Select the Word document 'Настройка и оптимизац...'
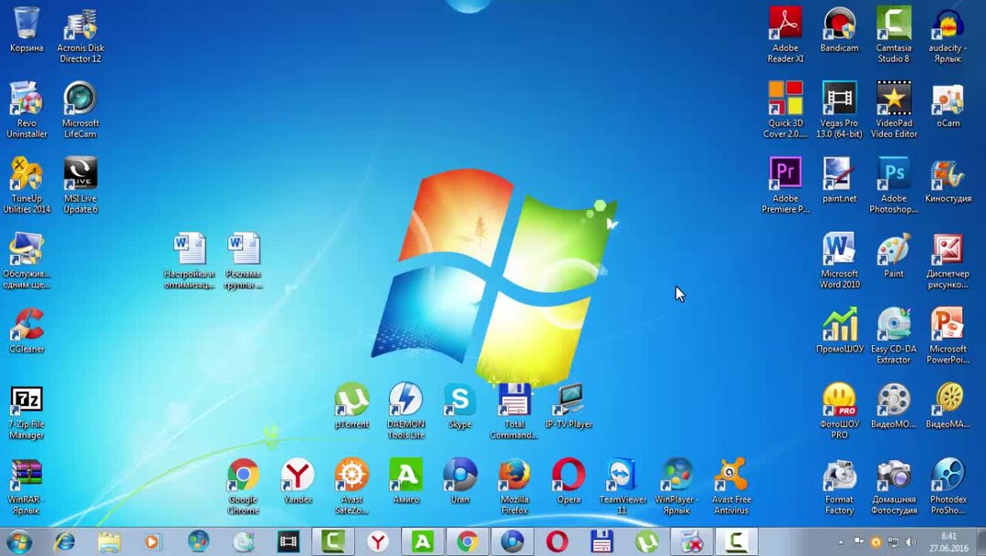 (189, 249)
